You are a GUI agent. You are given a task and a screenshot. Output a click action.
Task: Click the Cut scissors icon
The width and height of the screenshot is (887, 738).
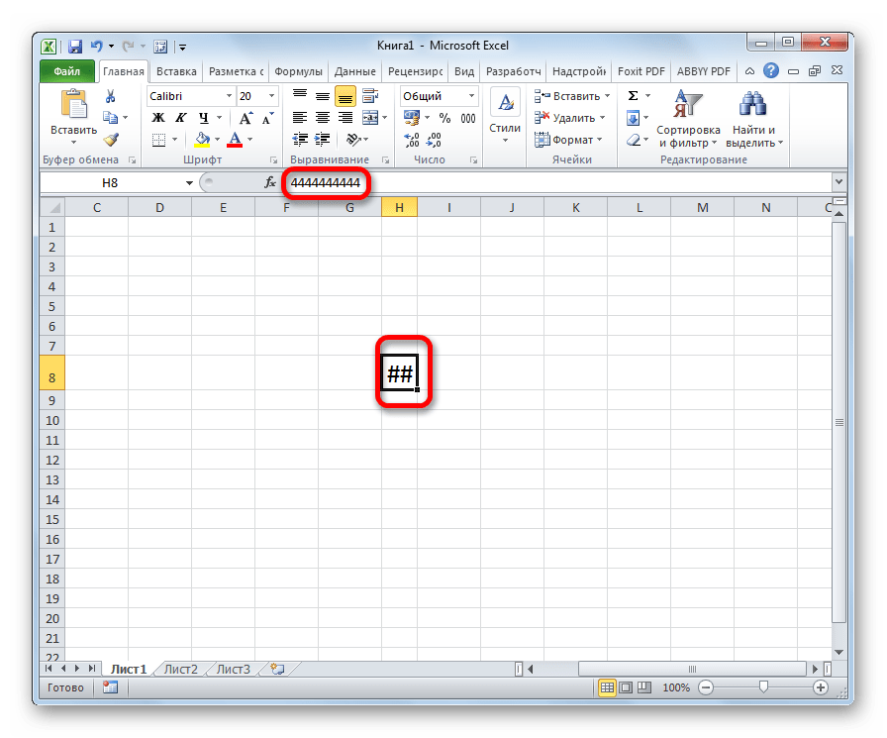click(x=110, y=96)
